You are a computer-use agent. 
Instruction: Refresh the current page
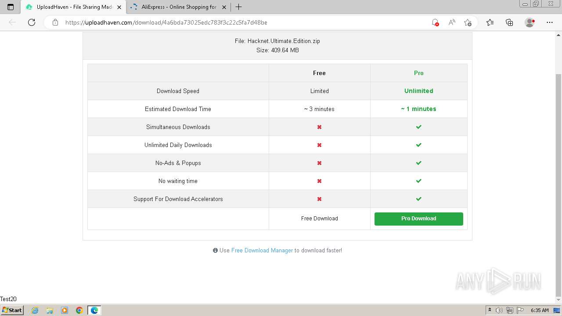click(x=32, y=22)
